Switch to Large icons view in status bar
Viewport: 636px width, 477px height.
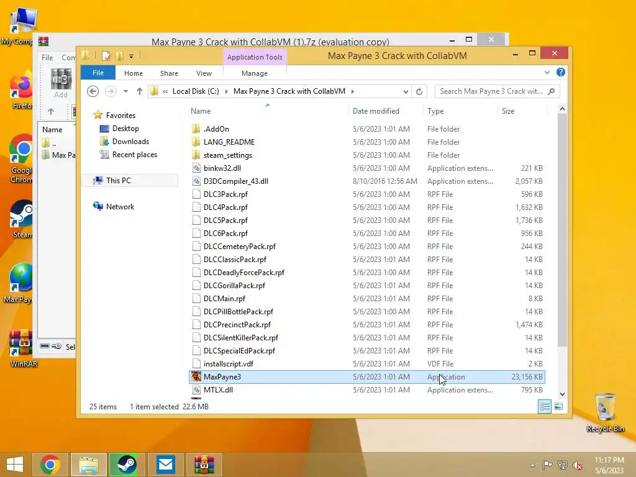558,406
